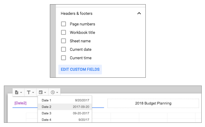Tick the Sheet name checkbox
205x127 pixels.
[x=63, y=41]
